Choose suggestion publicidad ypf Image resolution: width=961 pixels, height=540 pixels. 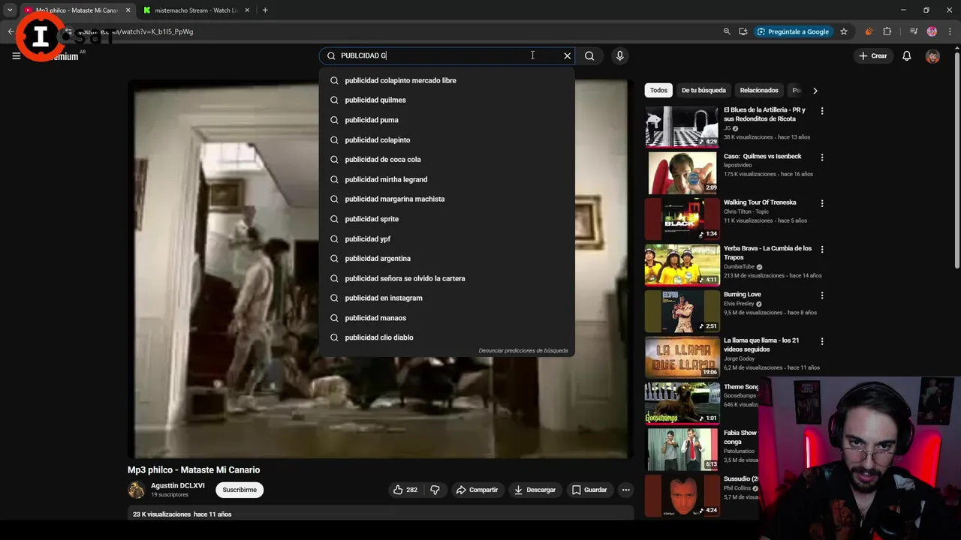coord(447,238)
